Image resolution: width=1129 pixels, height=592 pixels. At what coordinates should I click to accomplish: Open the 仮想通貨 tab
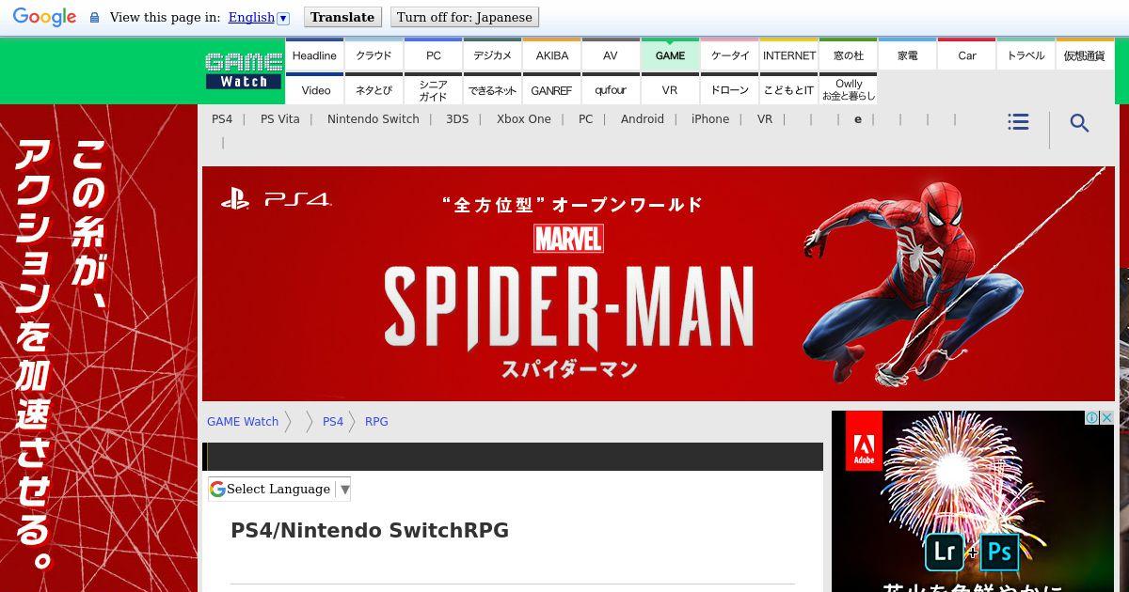(1085, 55)
